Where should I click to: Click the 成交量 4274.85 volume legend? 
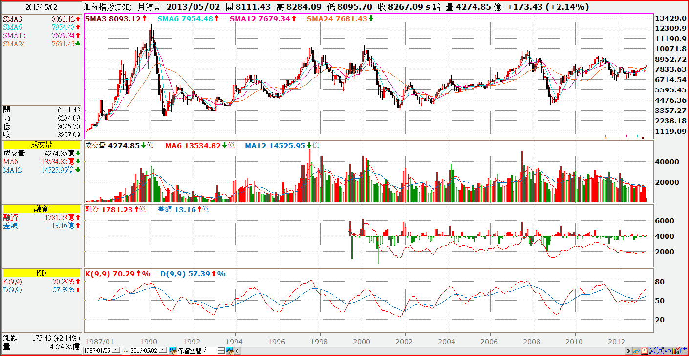(119, 146)
